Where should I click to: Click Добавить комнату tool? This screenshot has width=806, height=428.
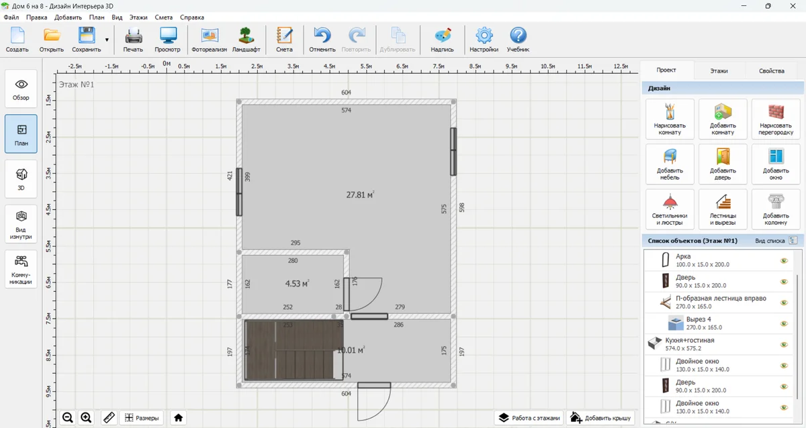click(723, 119)
